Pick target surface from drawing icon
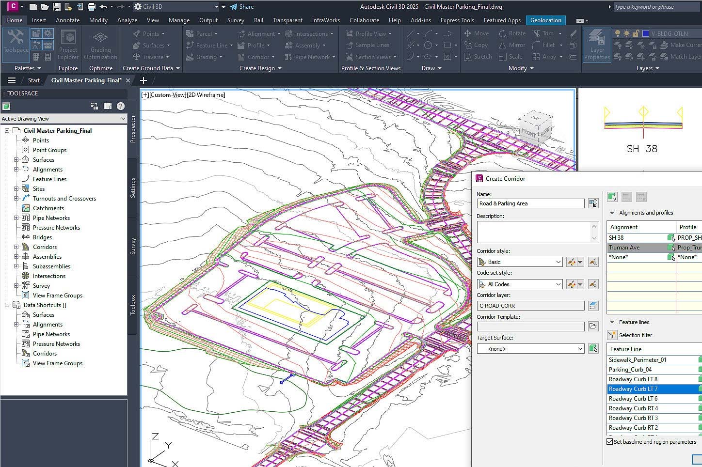The height and width of the screenshot is (467, 702). click(x=593, y=349)
